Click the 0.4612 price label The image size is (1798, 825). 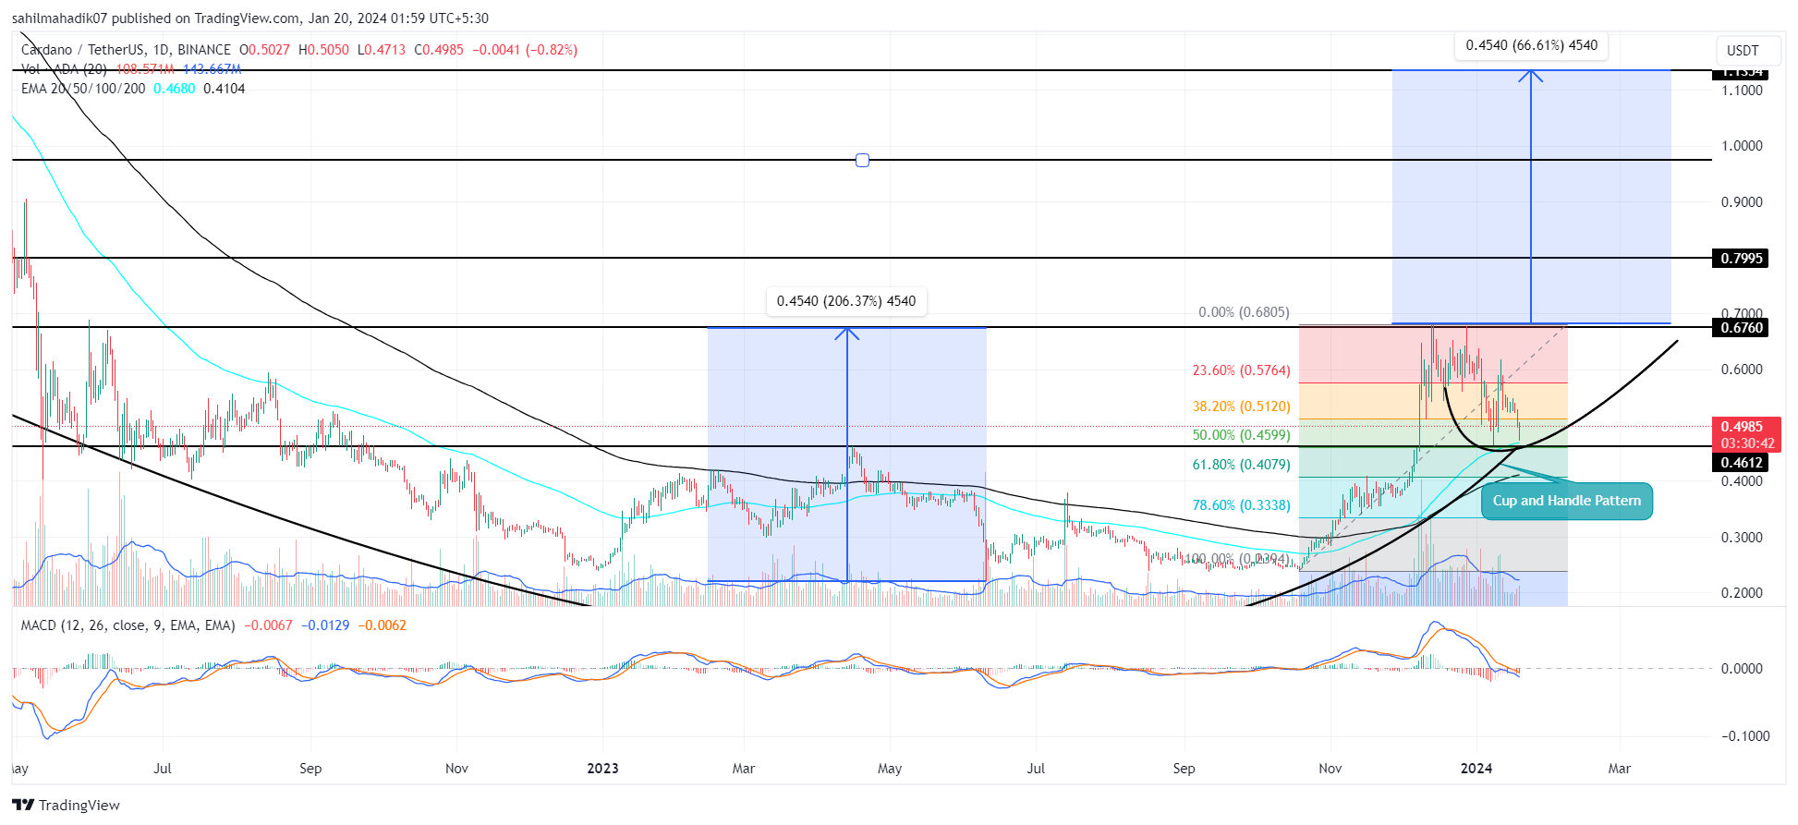(1741, 462)
